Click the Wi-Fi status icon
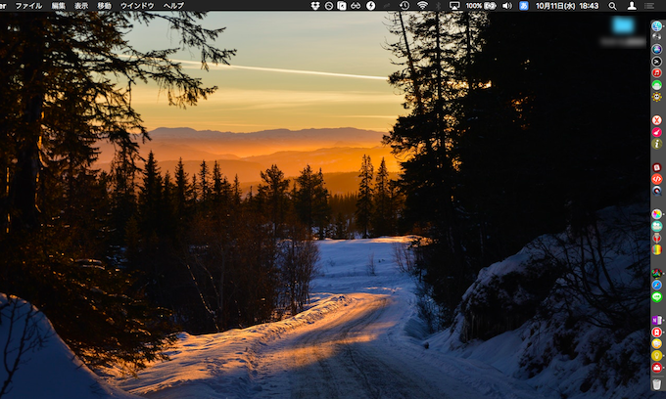The width and height of the screenshot is (666, 399). tap(422, 6)
